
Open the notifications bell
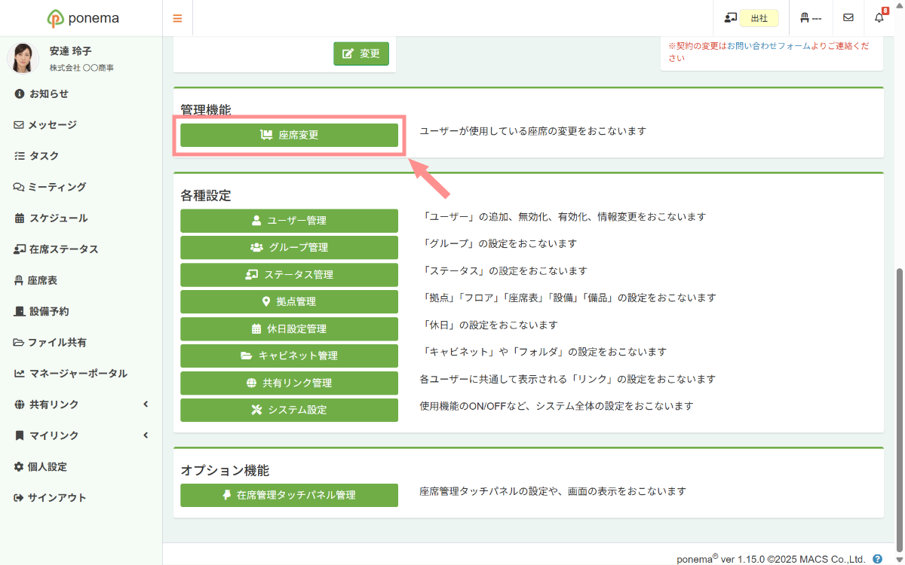coord(879,18)
